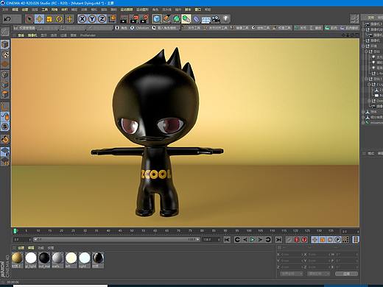Open the 编辑 menu in menu bar
The image size is (383, 287).
15,10
